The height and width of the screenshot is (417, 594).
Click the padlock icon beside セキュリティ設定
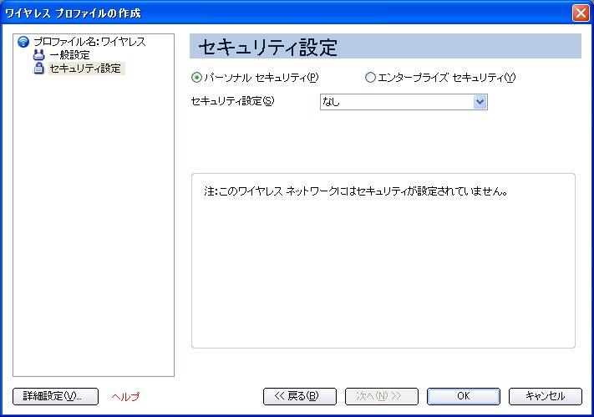click(x=38, y=69)
